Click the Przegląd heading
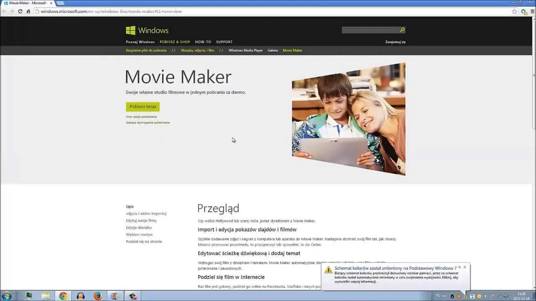The width and height of the screenshot is (536, 301). point(218,208)
